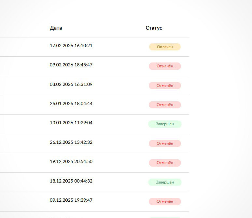
Task: Open row dated 03.02.2026 16:31:09
Action: click(71, 84)
